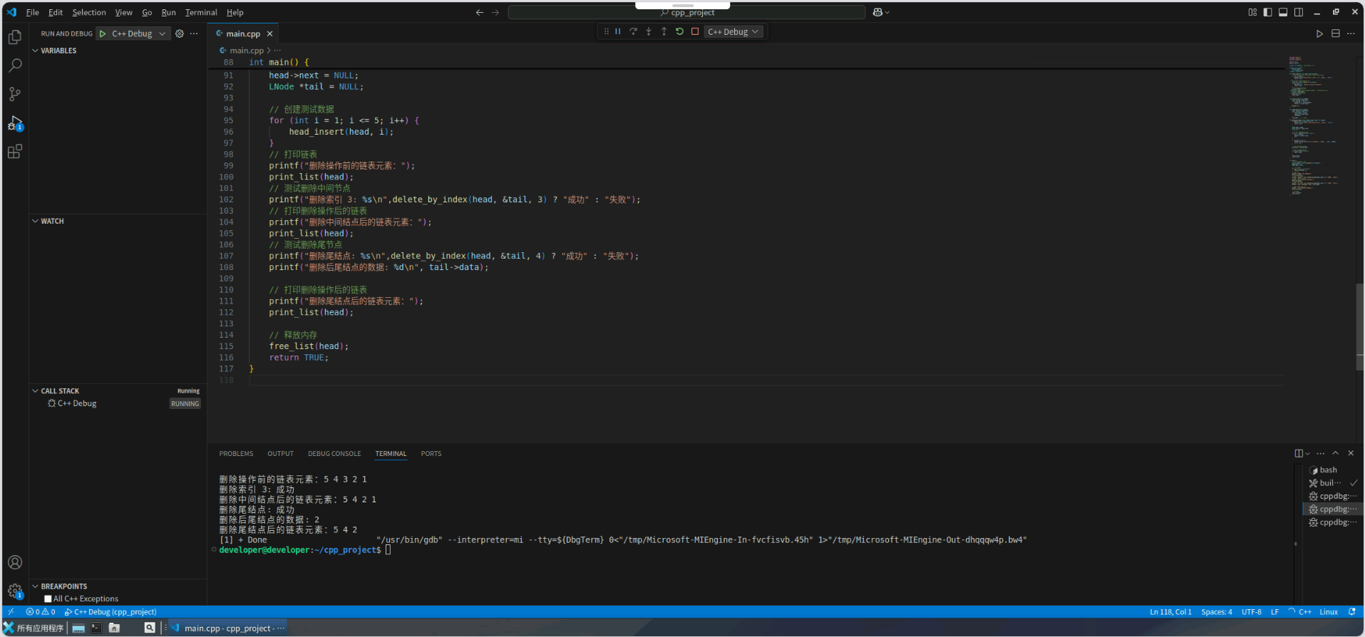Toggle primary side bar visibility

pos(1267,12)
